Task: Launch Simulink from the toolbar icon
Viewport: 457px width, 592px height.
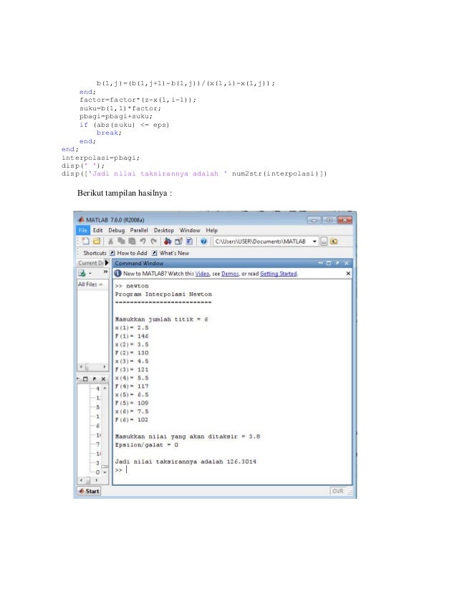Action: 168,242
